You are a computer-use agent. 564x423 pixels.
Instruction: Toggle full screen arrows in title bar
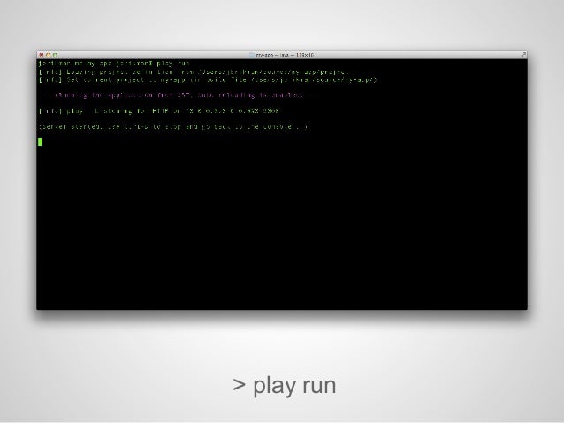(x=523, y=55)
